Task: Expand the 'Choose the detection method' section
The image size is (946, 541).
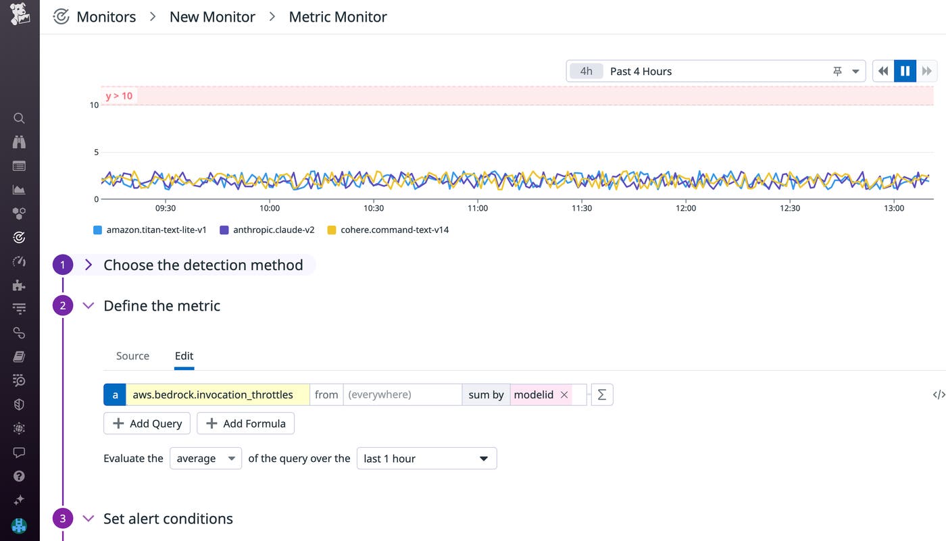Action: pos(89,264)
